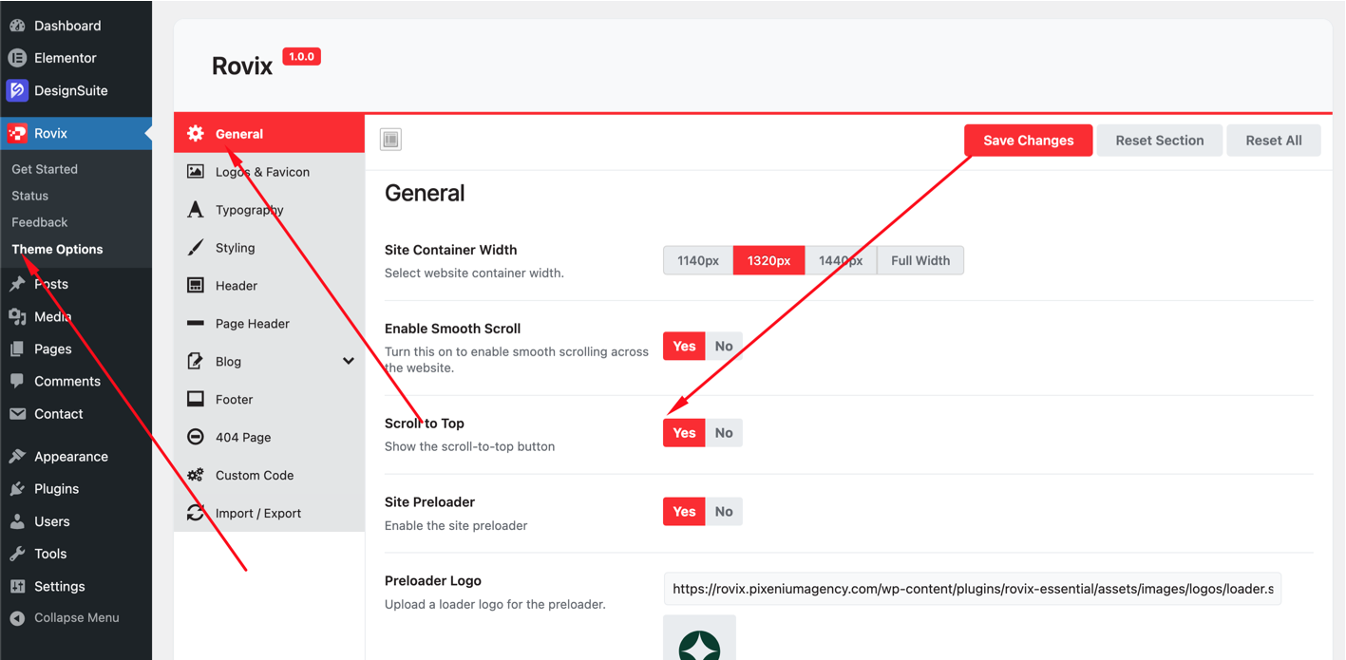Click the Pages sheets icon
Screen dimensions: 1346x660
[17, 349]
